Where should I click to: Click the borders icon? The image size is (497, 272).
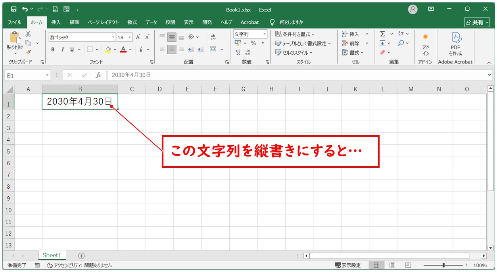point(90,50)
